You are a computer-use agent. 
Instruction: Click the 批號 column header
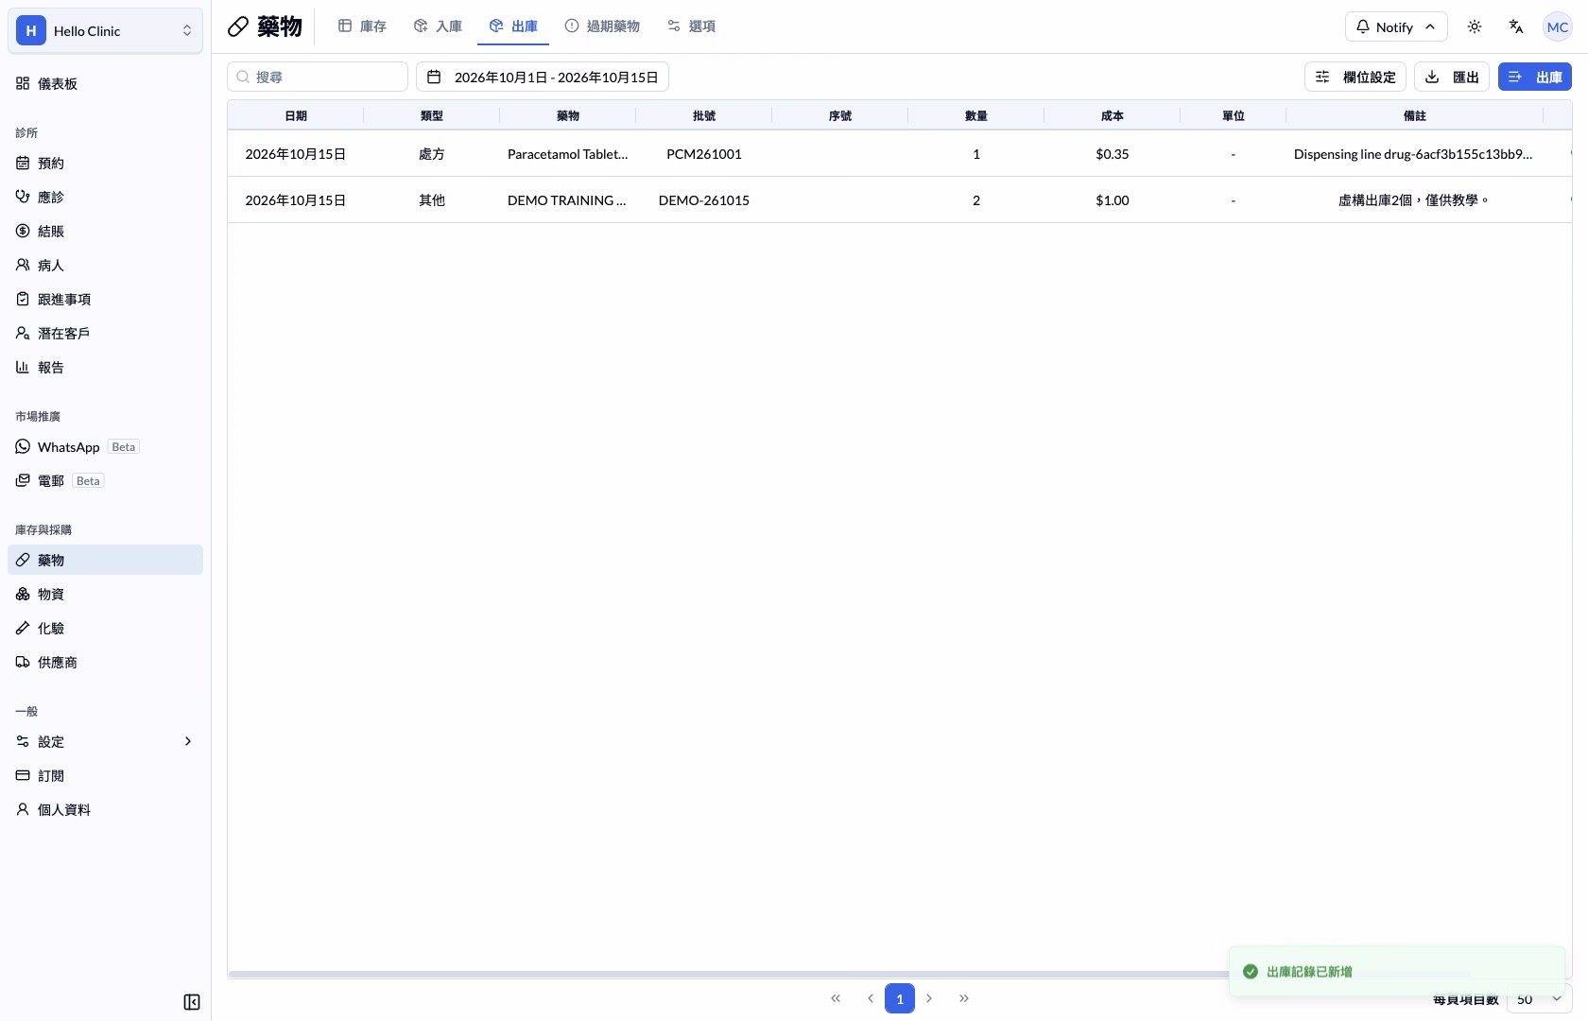[x=704, y=115]
